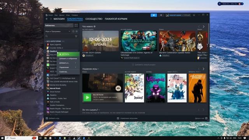249x140 pixels.
Task: Switch to the БИБЛИОТЕКА tab
Action: point(75,19)
